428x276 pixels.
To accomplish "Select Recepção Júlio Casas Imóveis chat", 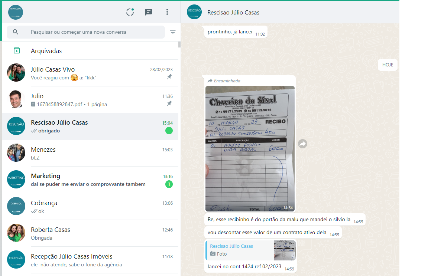I will (x=90, y=260).
